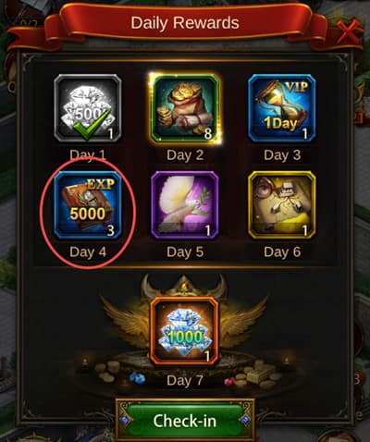
Task: Tap the Day 2 gold bag reward
Action: click(x=185, y=108)
